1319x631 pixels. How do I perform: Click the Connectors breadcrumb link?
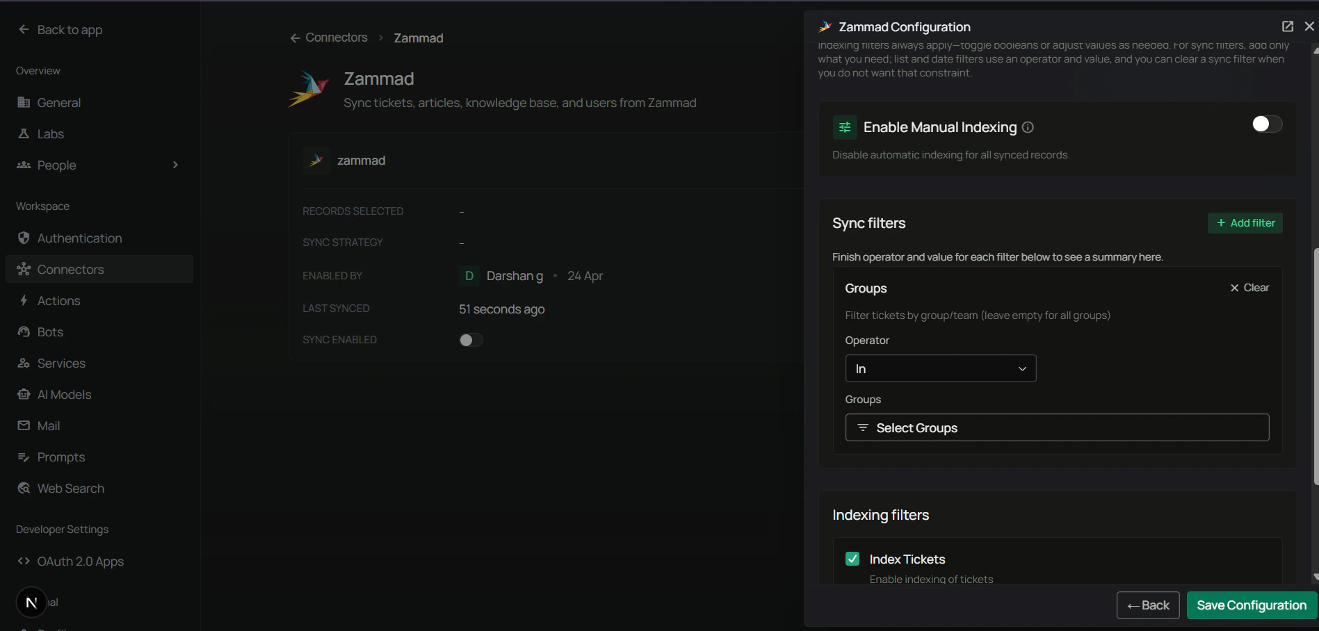tap(337, 38)
